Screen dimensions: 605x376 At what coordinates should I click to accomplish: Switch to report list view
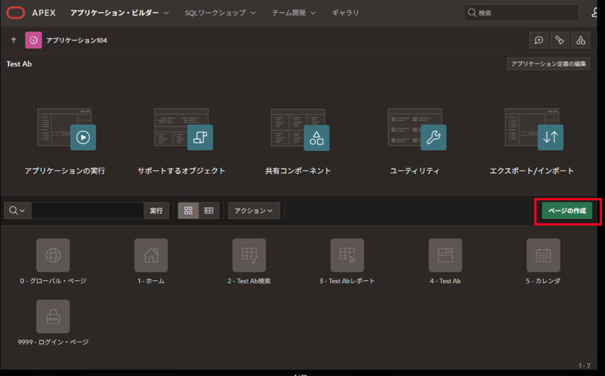[x=209, y=211]
